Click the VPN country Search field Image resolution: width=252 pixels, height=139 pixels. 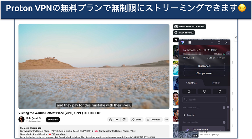pos(204,100)
